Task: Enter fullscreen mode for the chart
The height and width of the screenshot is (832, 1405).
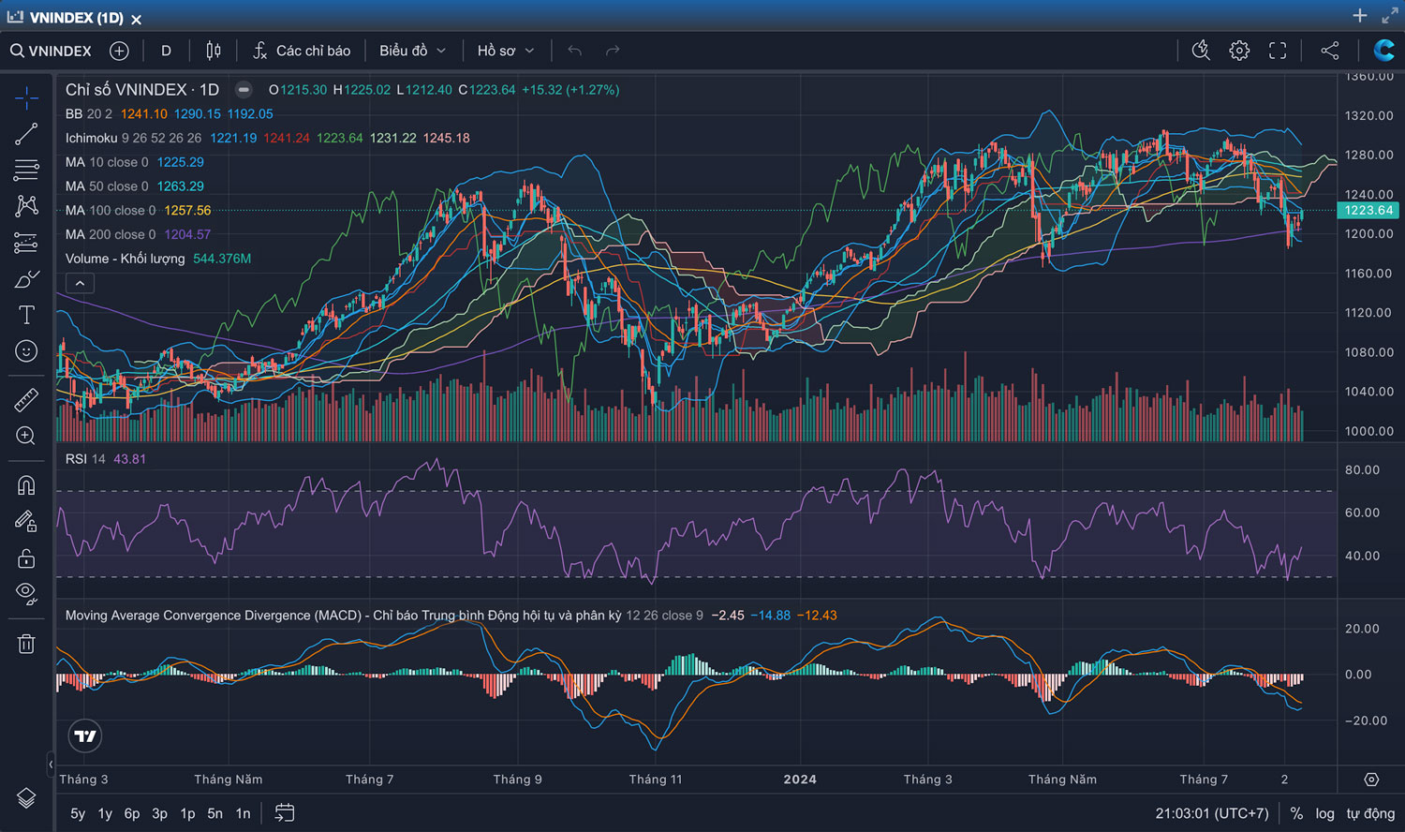Action: (x=1278, y=51)
